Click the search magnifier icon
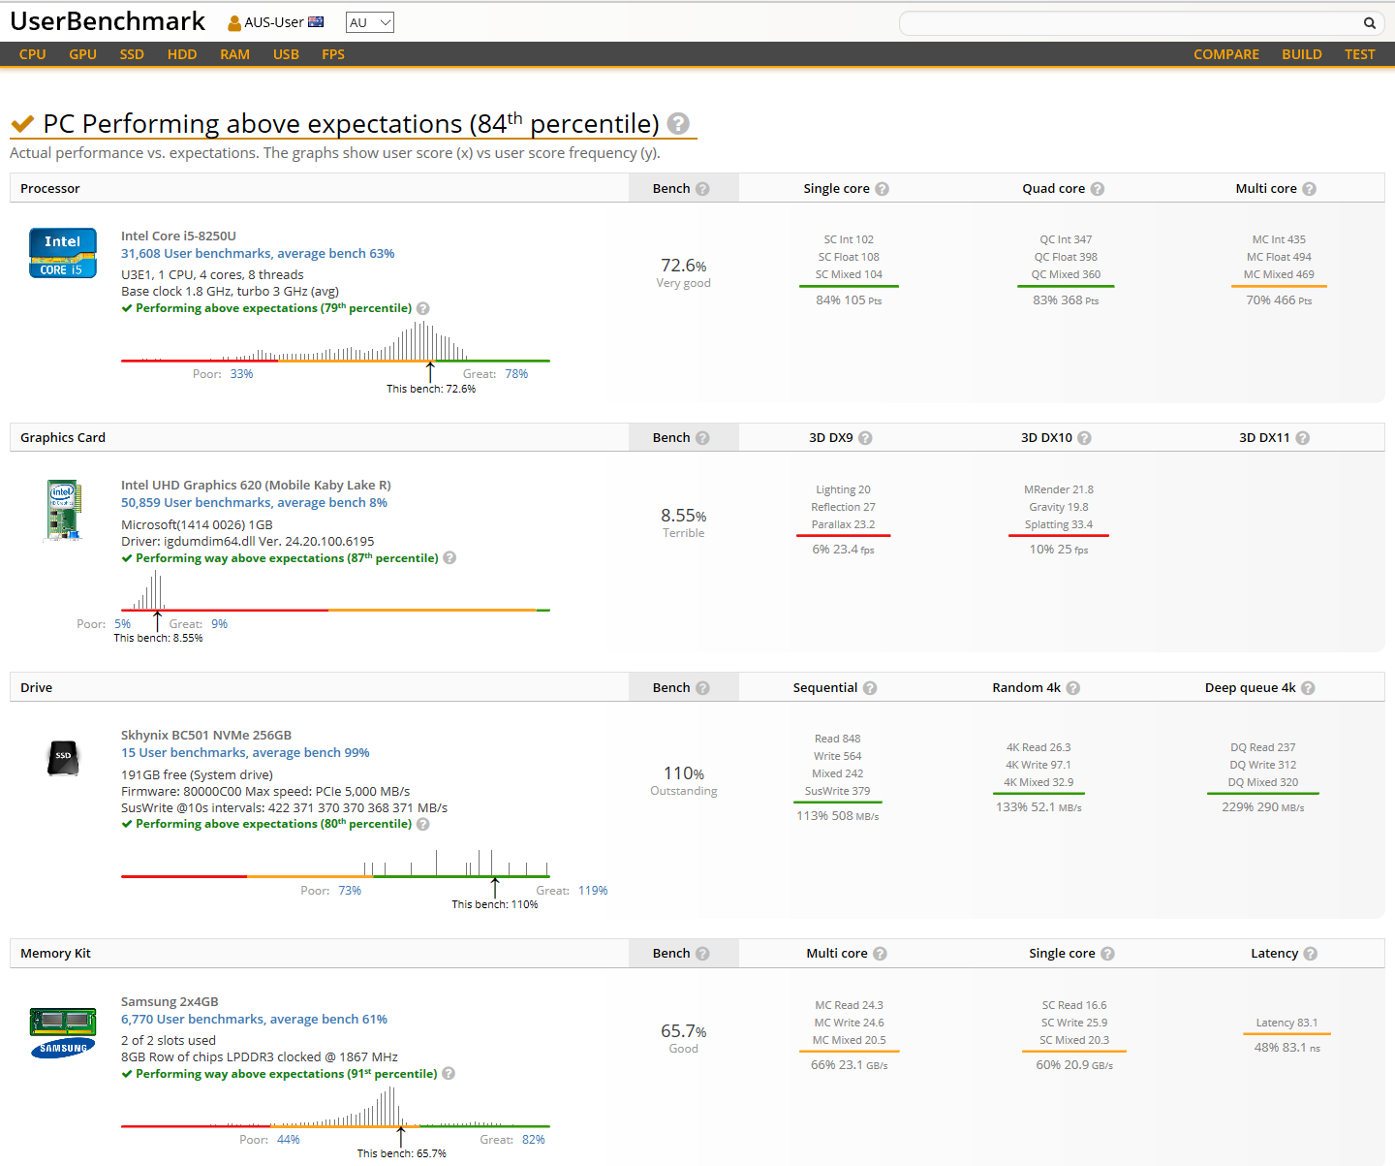The height and width of the screenshot is (1166, 1395). coord(1369,23)
